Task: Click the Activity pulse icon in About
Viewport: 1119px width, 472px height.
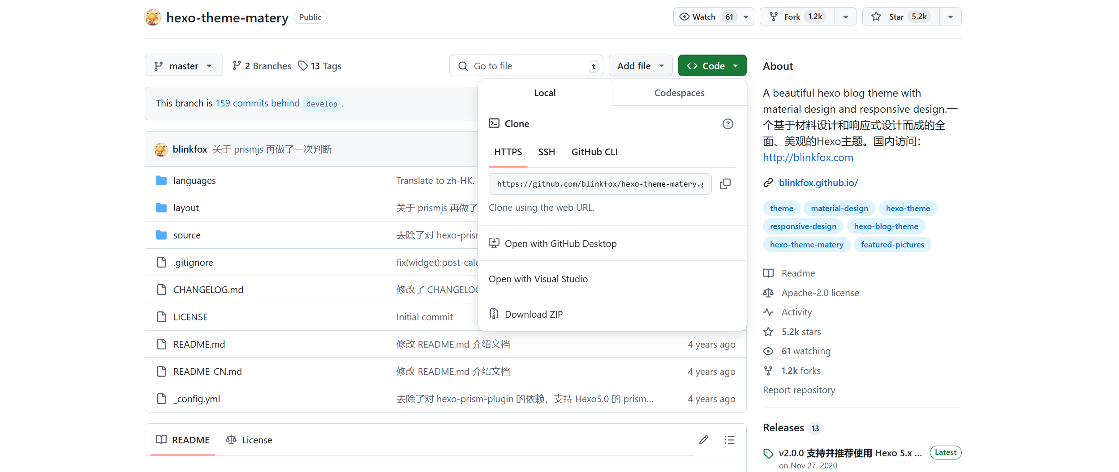Action: point(768,312)
